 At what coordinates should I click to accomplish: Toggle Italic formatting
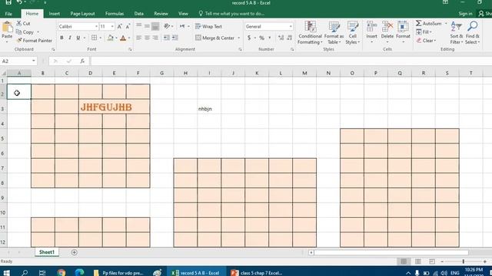70,38
